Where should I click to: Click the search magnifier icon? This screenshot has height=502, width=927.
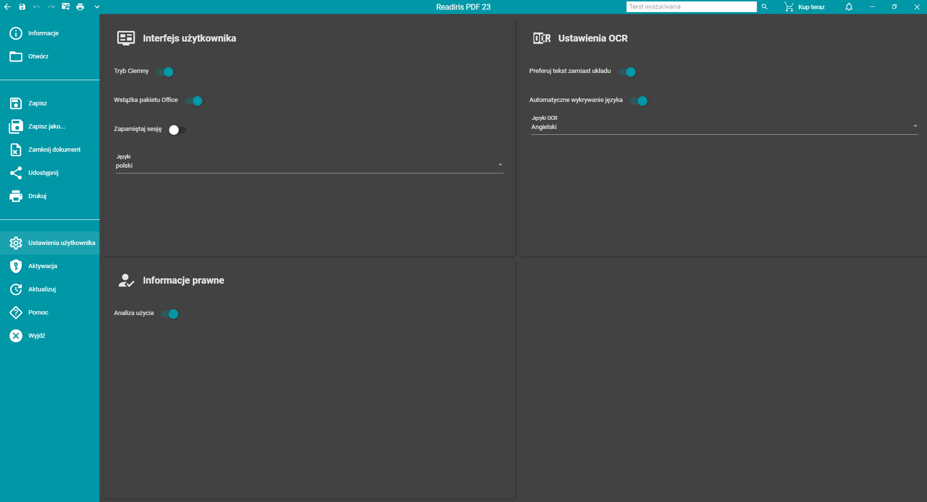click(765, 7)
